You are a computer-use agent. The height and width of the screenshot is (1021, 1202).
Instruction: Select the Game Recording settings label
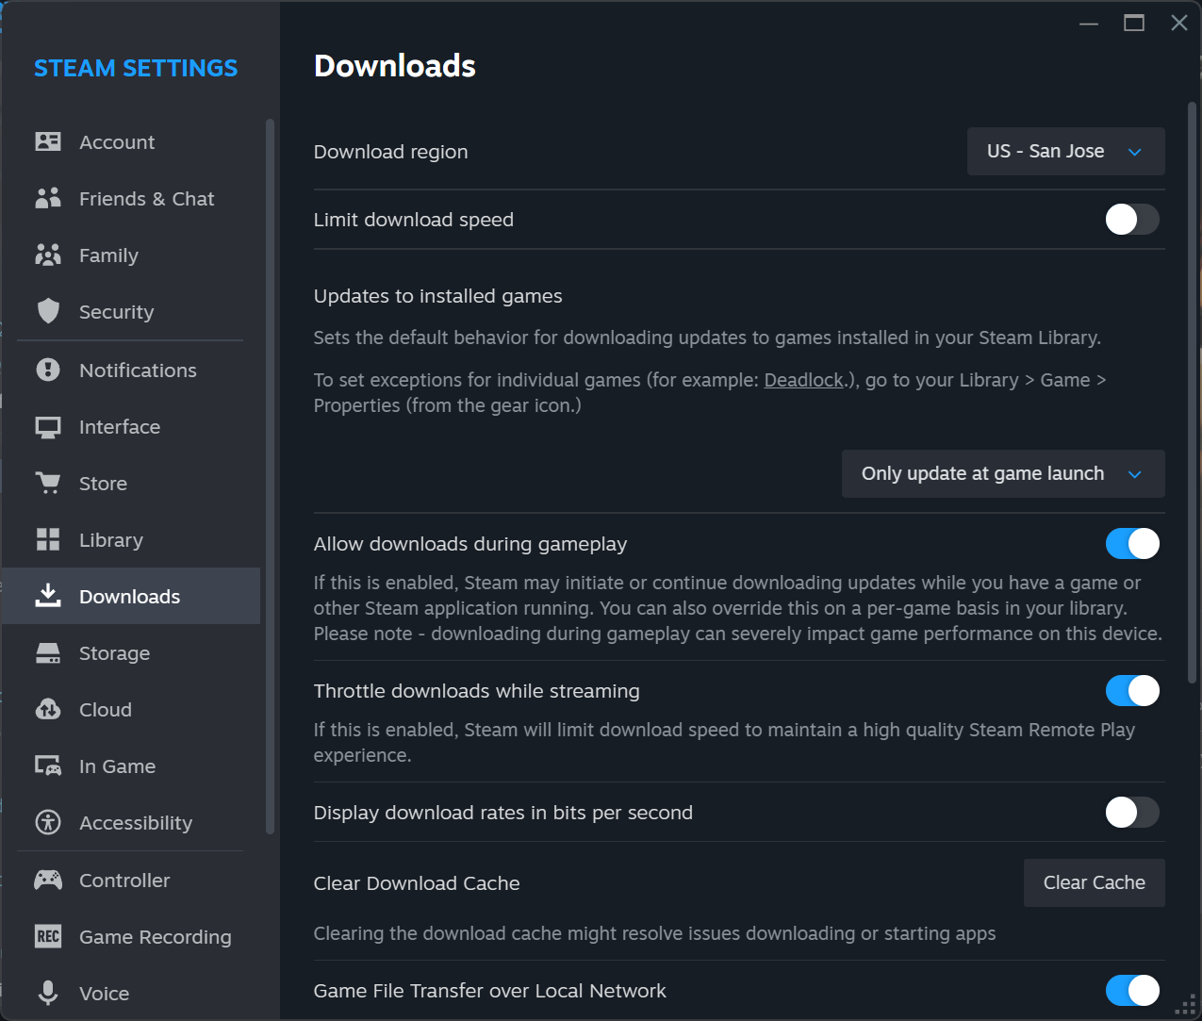[x=156, y=937]
